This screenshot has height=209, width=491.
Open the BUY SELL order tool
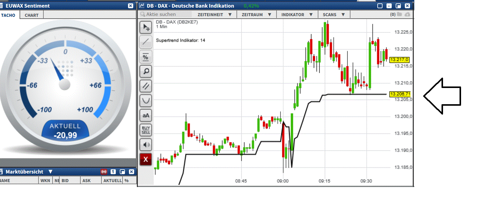point(146,130)
